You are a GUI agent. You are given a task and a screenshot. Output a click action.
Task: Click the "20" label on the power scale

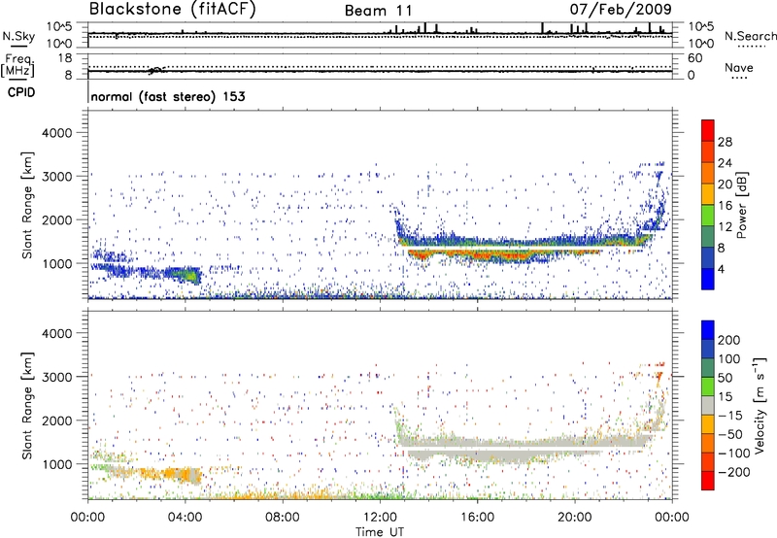(725, 185)
